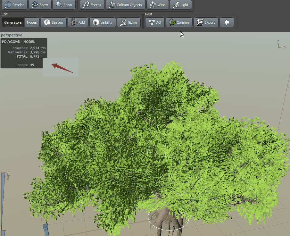Switch to the Nodes tab
Screen dimensions: 290x236
click(x=32, y=22)
